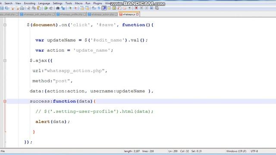
Task: Open the User Defined Language icon
Action: (x=109, y=8)
